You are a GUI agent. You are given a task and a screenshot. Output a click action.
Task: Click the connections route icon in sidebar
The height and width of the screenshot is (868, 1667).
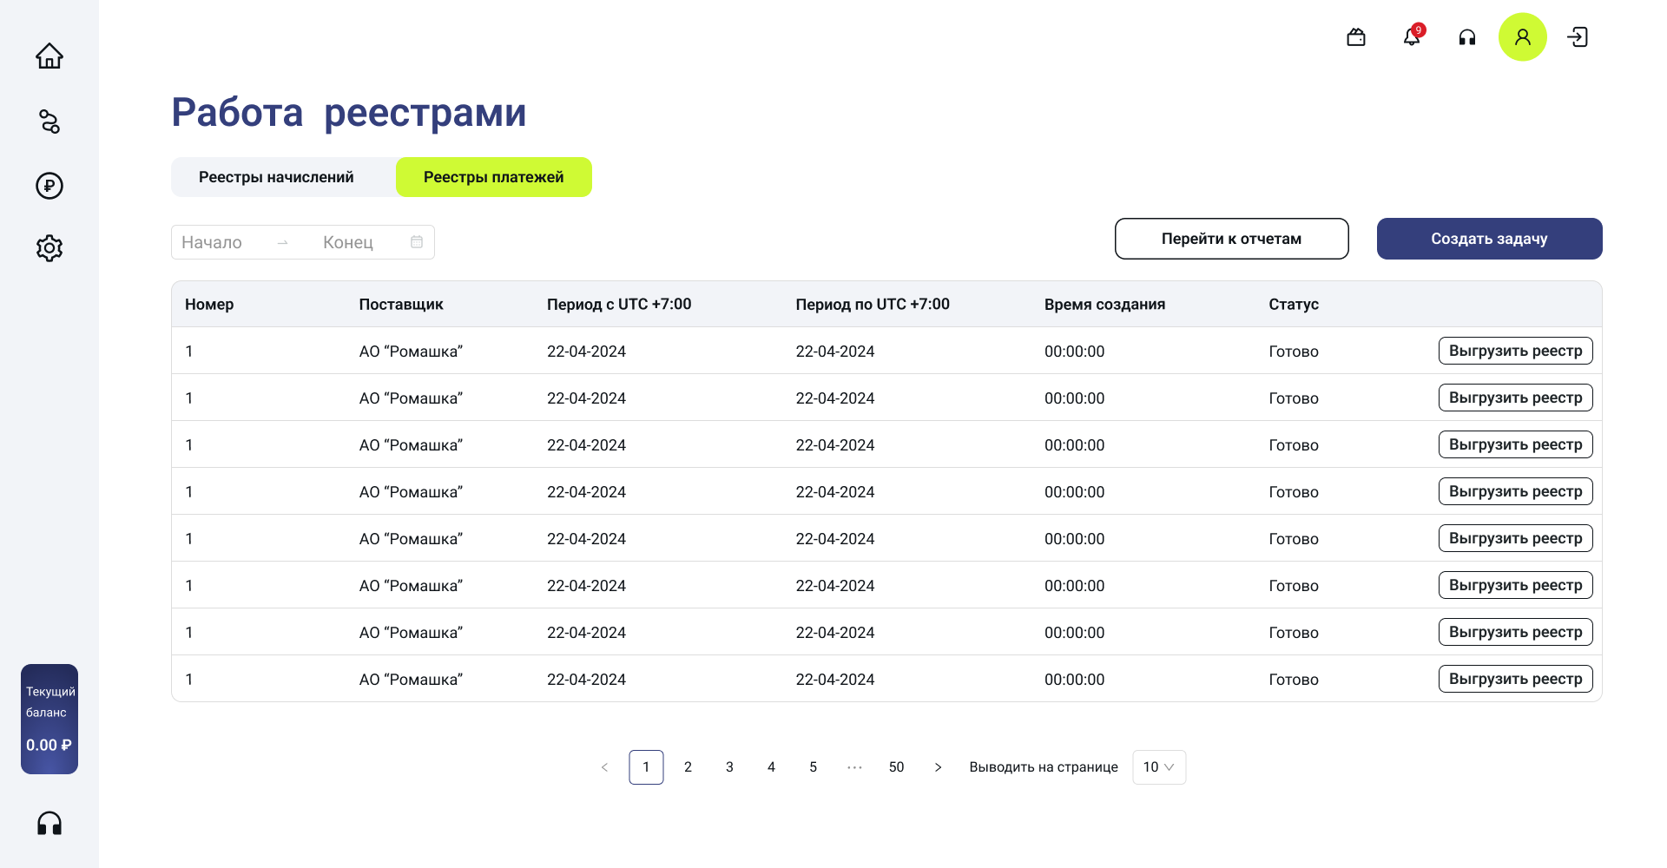[49, 122]
